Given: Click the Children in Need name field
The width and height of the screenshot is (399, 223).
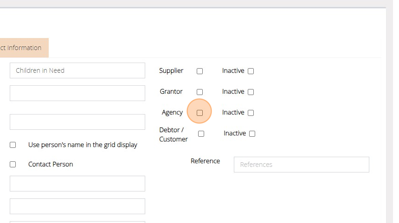Looking at the screenshot, I should point(77,70).
